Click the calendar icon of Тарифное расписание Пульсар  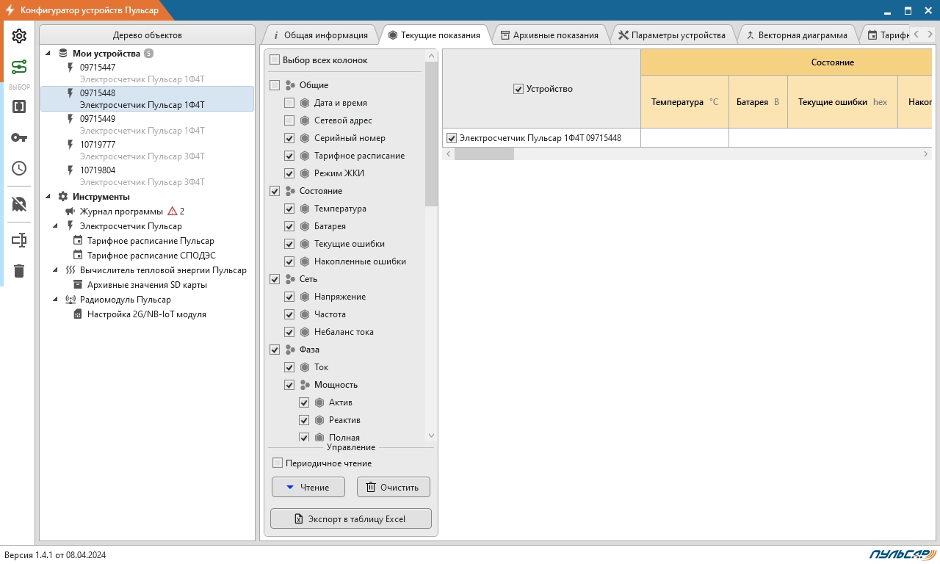point(78,241)
